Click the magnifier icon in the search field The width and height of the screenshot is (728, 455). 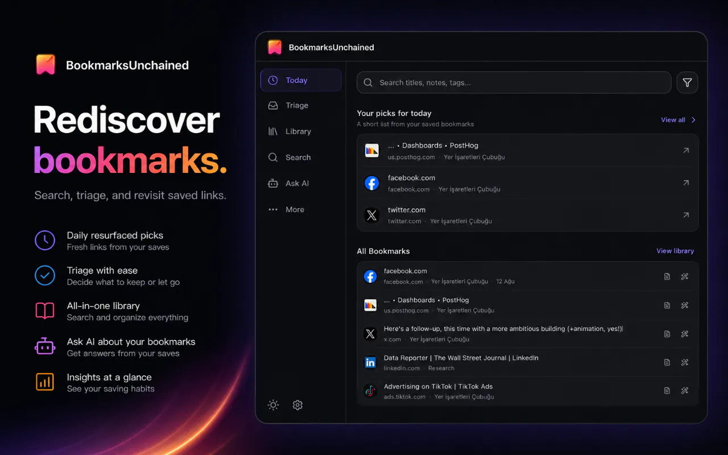368,82
